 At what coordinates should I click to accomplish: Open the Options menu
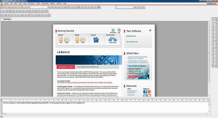point(53,3)
